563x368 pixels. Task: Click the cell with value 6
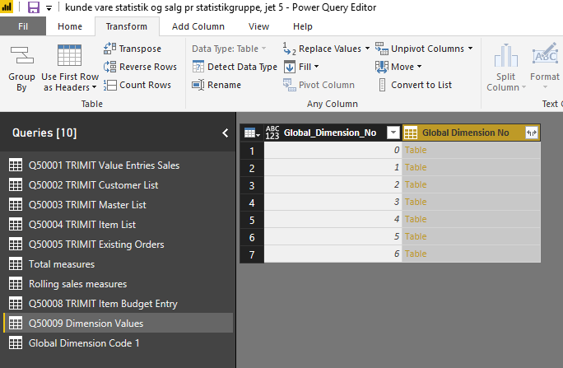[x=333, y=254]
